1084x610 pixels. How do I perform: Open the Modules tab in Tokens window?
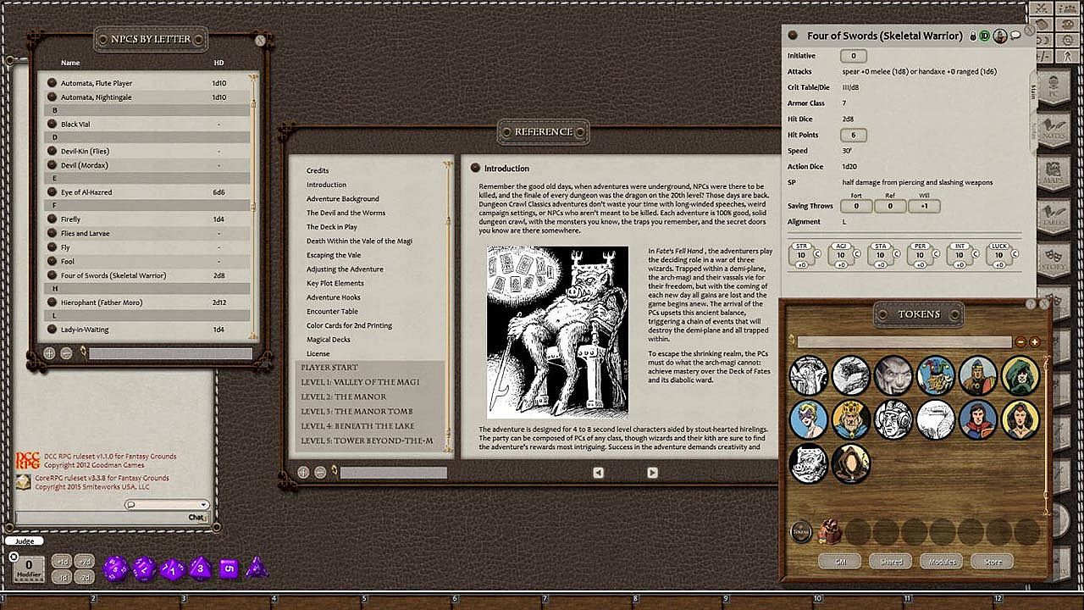pos(942,561)
